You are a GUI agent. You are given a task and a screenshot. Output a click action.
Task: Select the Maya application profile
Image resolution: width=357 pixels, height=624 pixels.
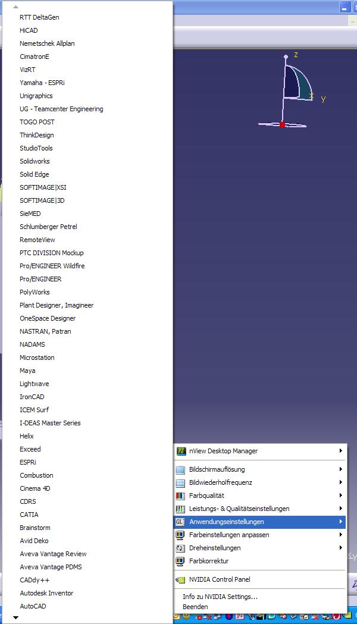click(x=27, y=371)
